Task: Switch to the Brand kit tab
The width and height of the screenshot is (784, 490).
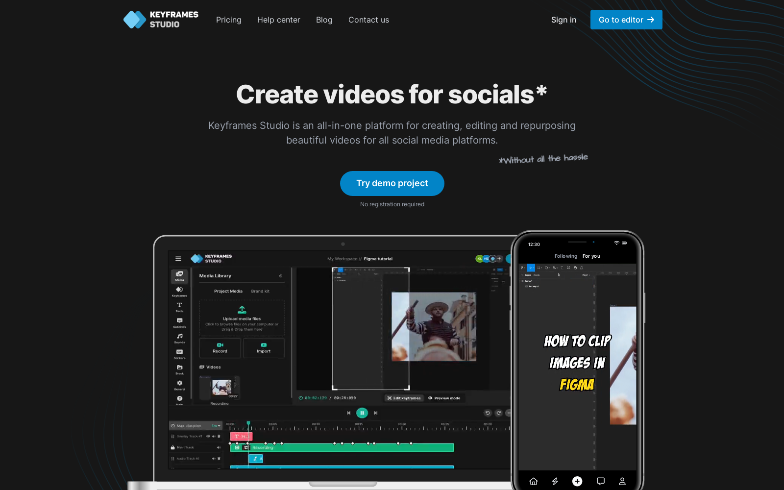Action: pos(260,291)
